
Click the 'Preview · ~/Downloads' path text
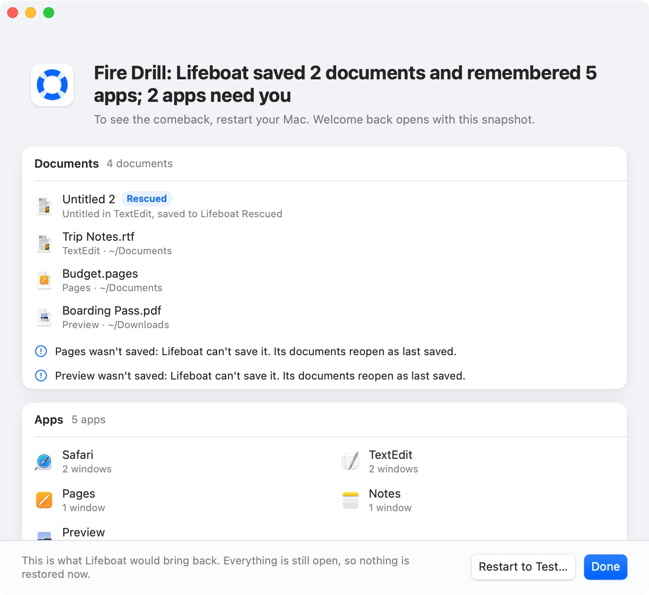pyautogui.click(x=116, y=325)
